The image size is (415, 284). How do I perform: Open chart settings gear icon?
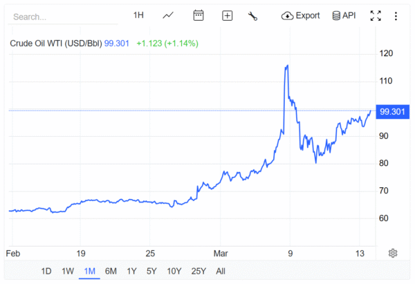[393, 253]
